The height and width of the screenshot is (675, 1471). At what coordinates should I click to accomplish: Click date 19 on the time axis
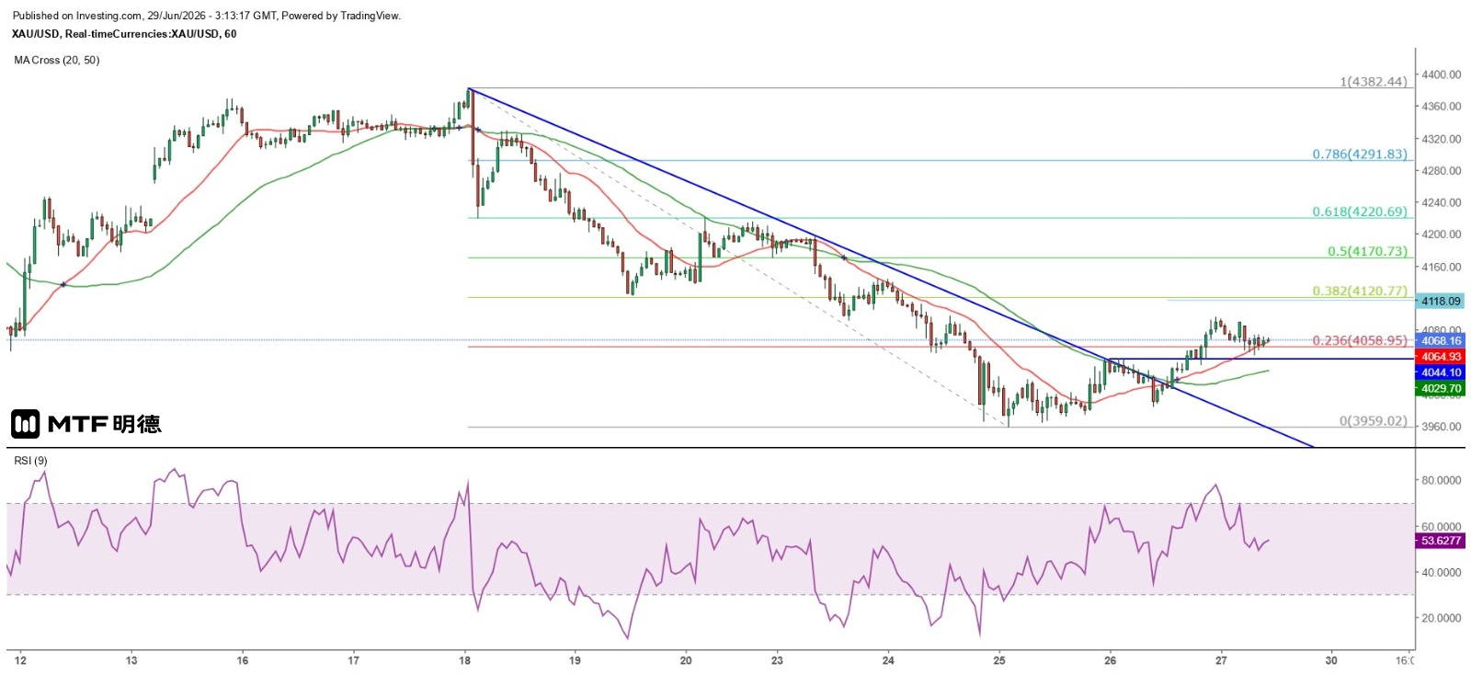(x=575, y=660)
